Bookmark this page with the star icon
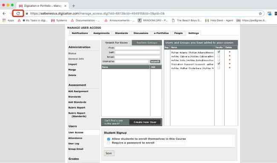Image resolution: width=277 pixels, height=163 pixels. [260, 14]
